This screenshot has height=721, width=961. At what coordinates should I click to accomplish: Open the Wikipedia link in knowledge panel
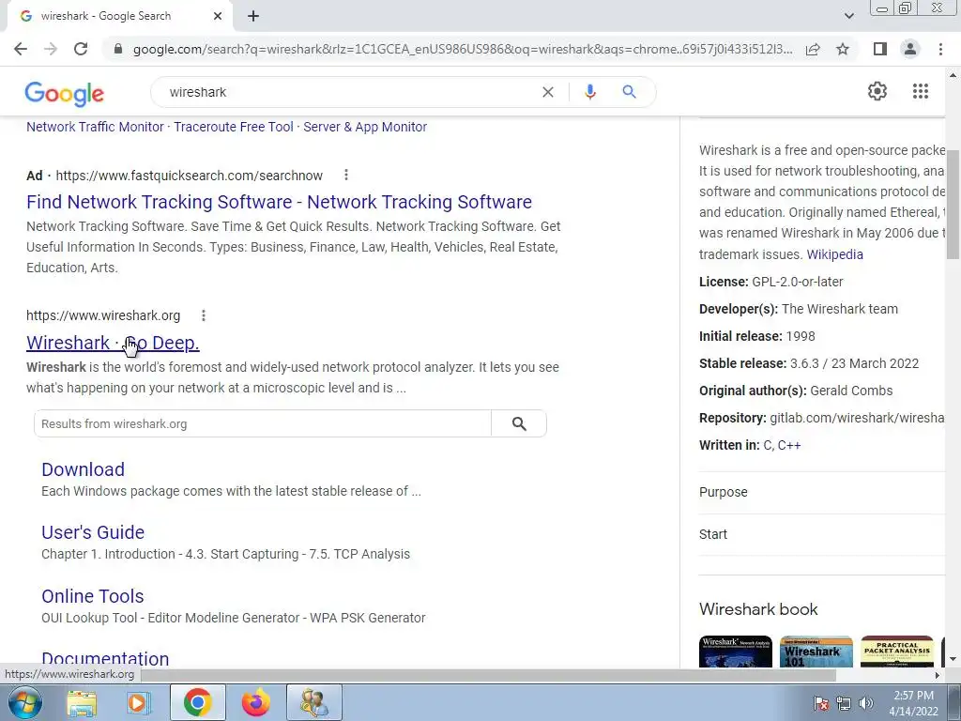[834, 254]
